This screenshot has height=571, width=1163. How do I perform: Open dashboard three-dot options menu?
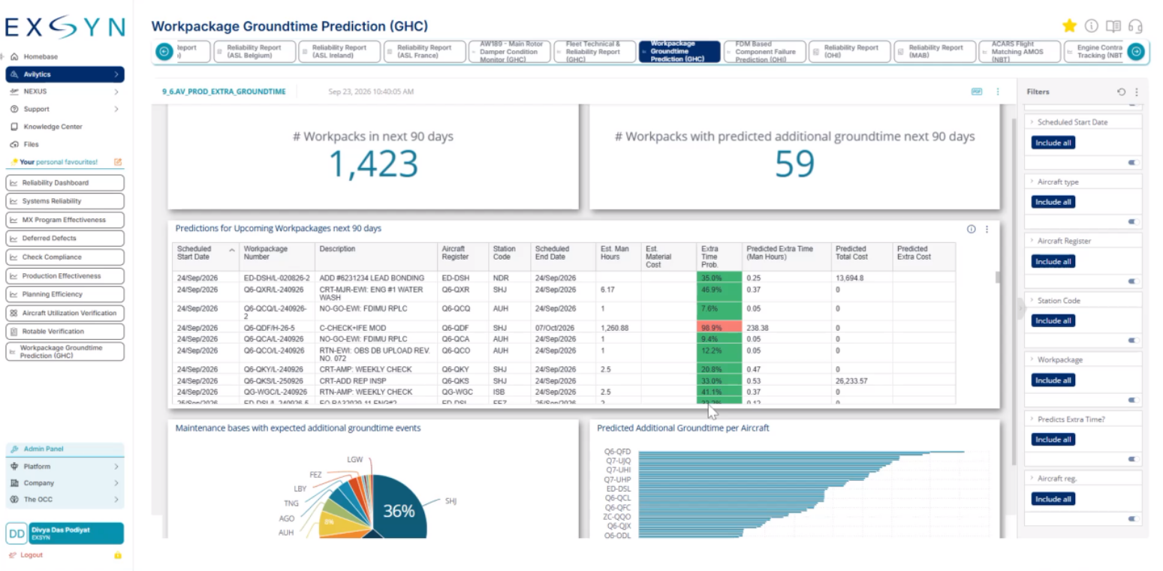(998, 92)
